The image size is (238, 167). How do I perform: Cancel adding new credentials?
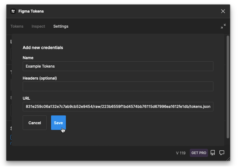pyautogui.click(x=35, y=123)
